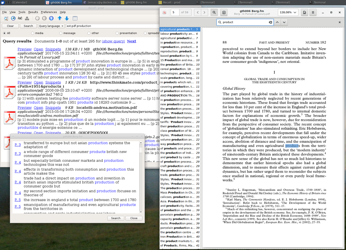The height and width of the screenshot is (250, 346).
Task: Click the Clear button beside query field
Action: [10, 26]
